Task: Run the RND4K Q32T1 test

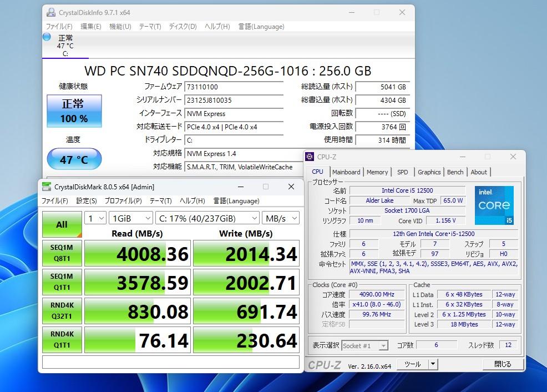Action: tap(62, 311)
